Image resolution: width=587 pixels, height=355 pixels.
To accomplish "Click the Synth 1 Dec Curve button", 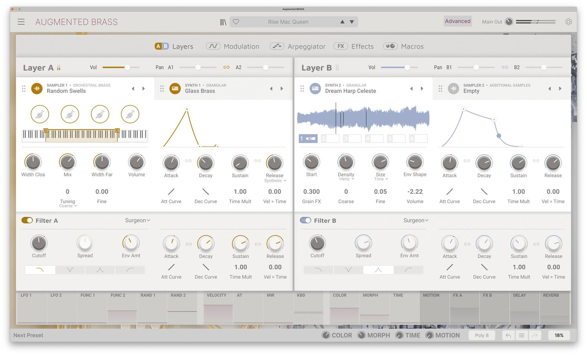I will 205,192.
